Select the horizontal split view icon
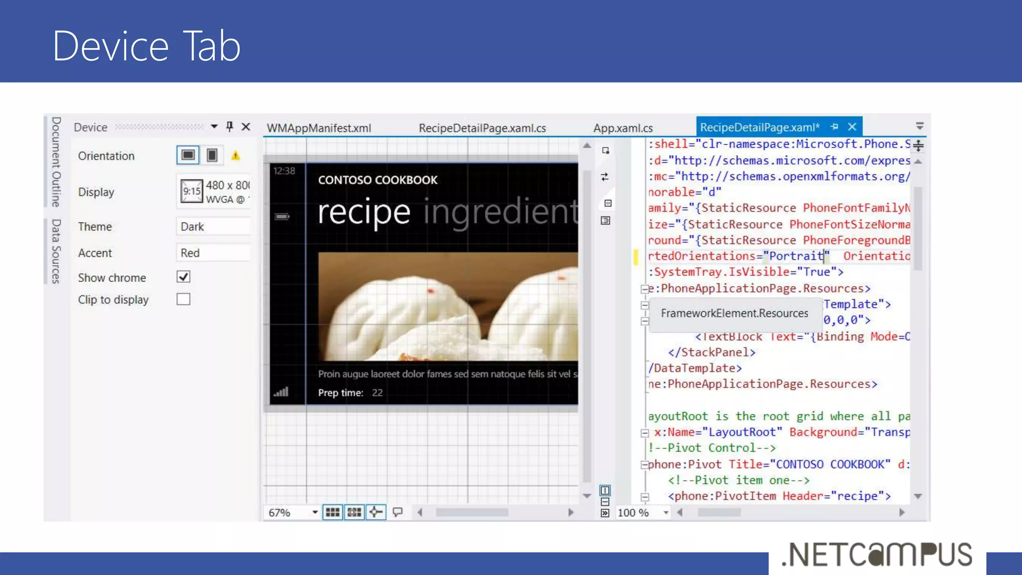The image size is (1022, 575). click(x=605, y=502)
